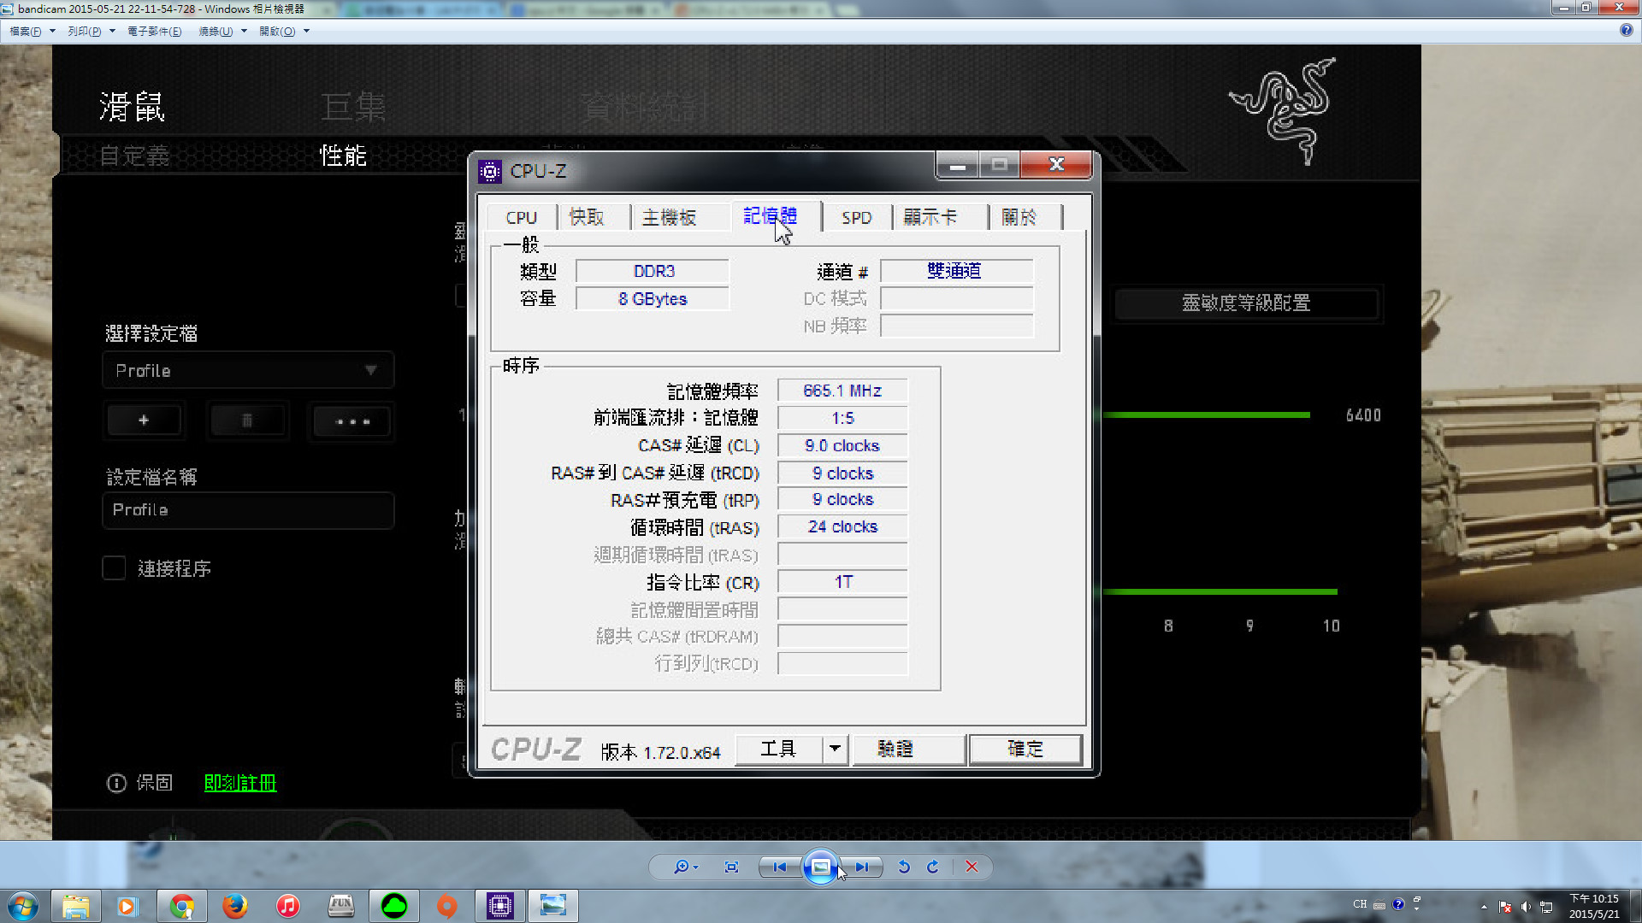
Task: Open the 開啟(O) menu
Action: pos(277,31)
